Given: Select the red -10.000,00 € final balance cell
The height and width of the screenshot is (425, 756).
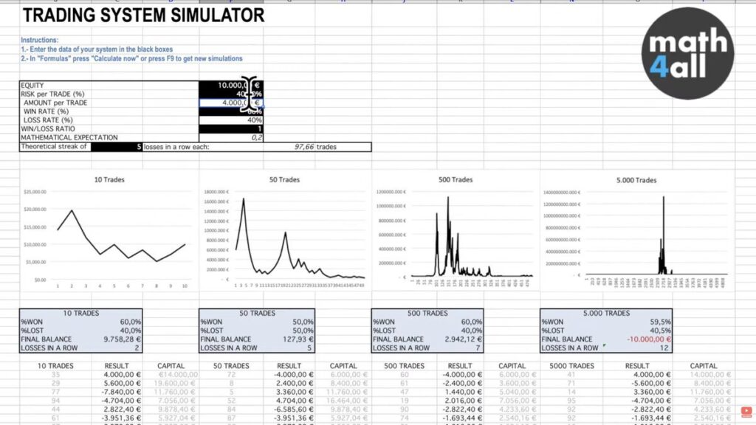Looking at the screenshot, I should [x=643, y=339].
